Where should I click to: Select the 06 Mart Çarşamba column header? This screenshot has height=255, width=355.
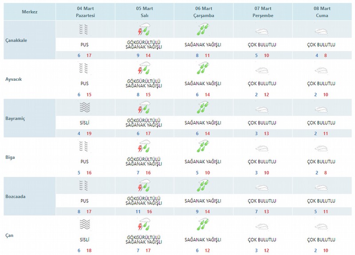tap(204, 12)
